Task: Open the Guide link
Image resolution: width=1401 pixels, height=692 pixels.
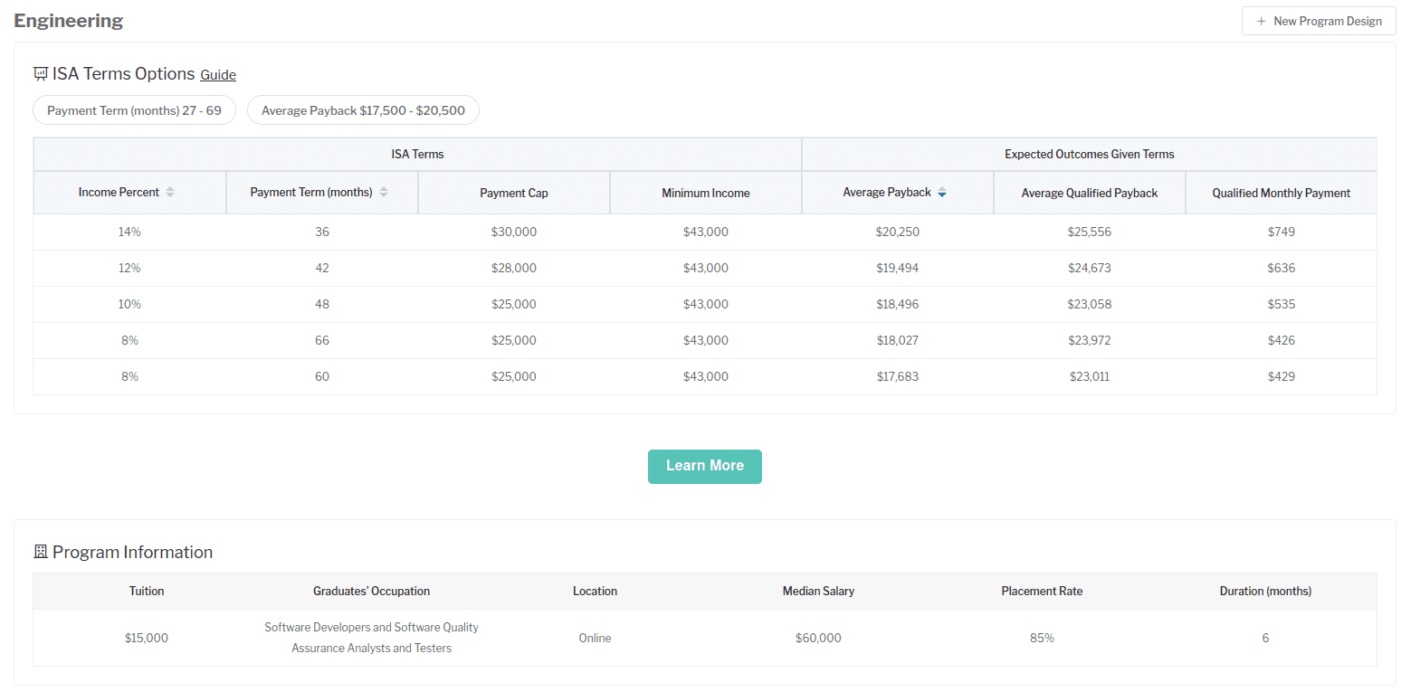Action: coord(218,75)
